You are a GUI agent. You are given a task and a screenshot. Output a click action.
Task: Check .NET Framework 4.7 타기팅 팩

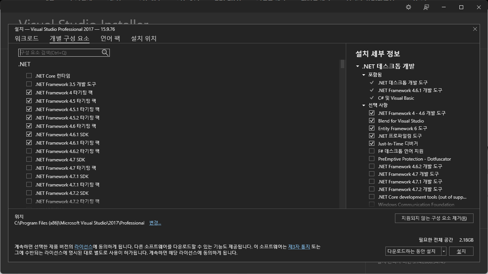click(x=29, y=168)
